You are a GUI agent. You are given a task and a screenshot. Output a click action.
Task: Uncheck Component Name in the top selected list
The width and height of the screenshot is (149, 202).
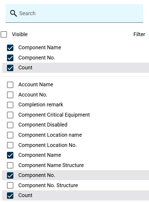point(10,48)
